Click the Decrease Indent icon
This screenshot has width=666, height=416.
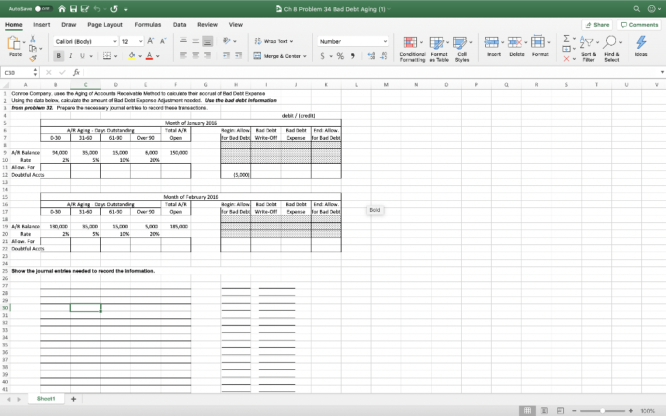click(226, 56)
